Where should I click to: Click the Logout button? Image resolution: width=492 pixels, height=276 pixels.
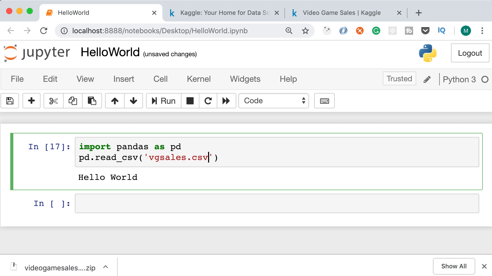point(470,53)
